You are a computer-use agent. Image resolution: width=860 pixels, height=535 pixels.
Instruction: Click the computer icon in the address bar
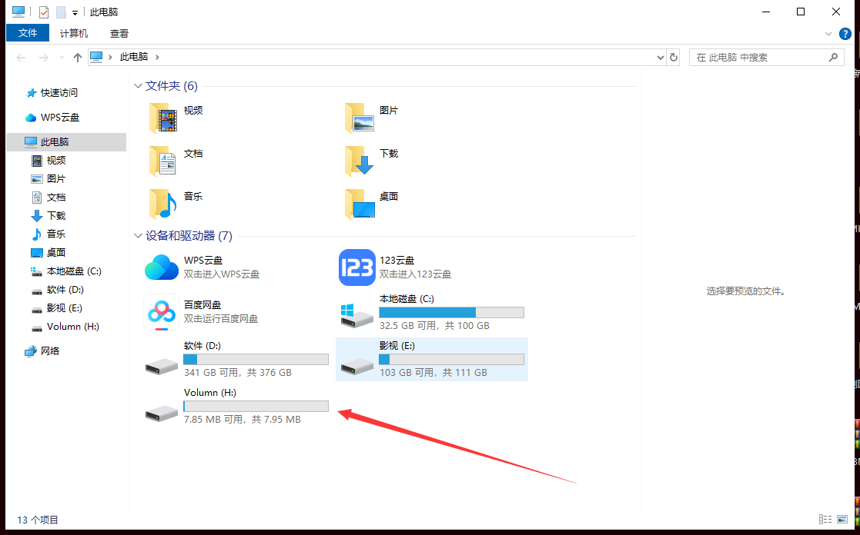(x=96, y=56)
